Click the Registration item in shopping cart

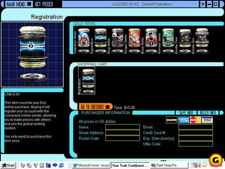pos(86,81)
